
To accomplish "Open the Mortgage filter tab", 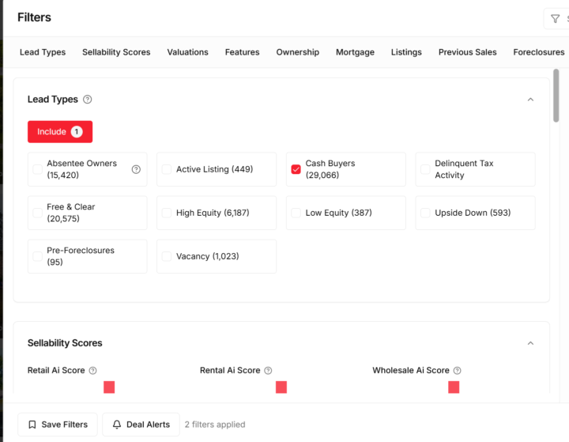I will (x=355, y=52).
